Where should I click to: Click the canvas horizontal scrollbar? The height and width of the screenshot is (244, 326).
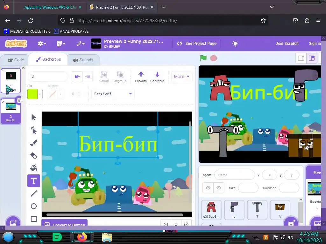tap(115, 215)
